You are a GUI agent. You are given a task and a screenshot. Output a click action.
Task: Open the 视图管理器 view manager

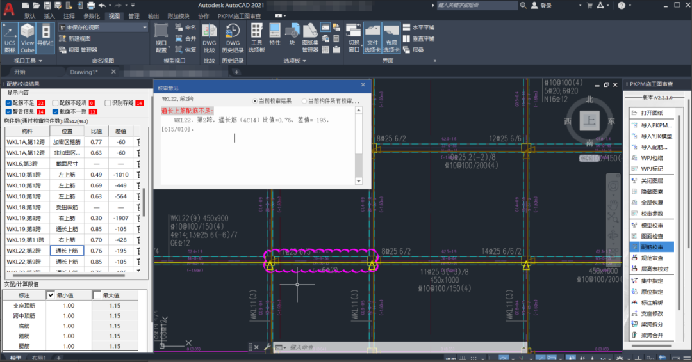coord(78,50)
